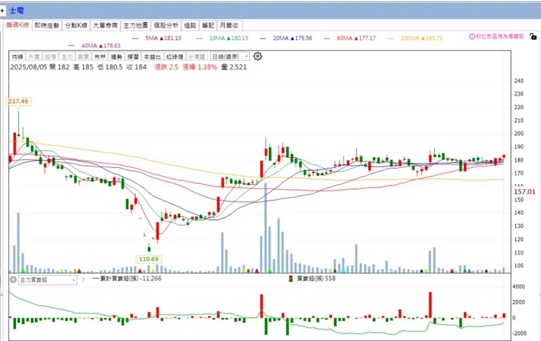Toggle the 投信 overlay button

click(50, 56)
